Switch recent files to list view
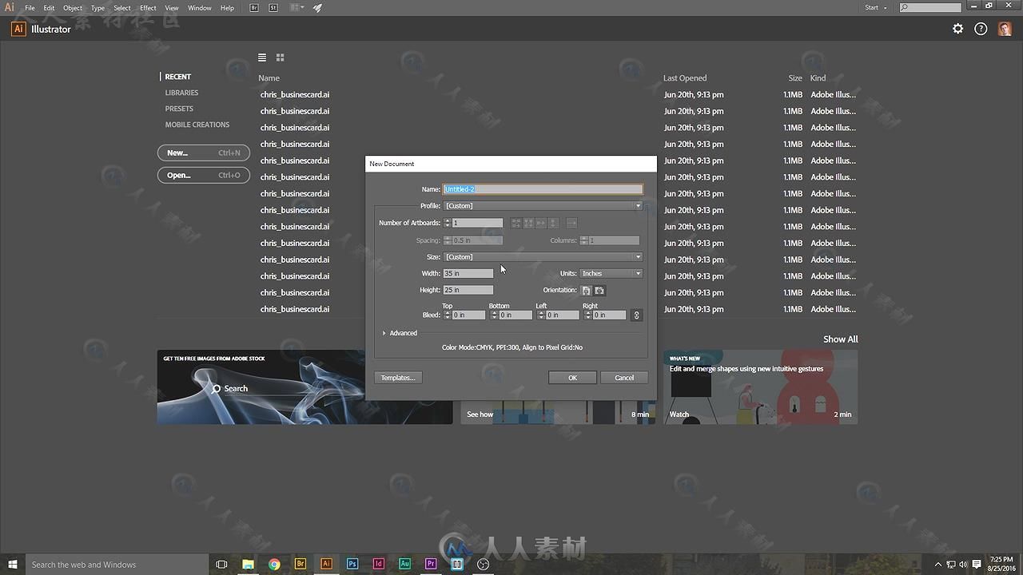 click(x=262, y=57)
